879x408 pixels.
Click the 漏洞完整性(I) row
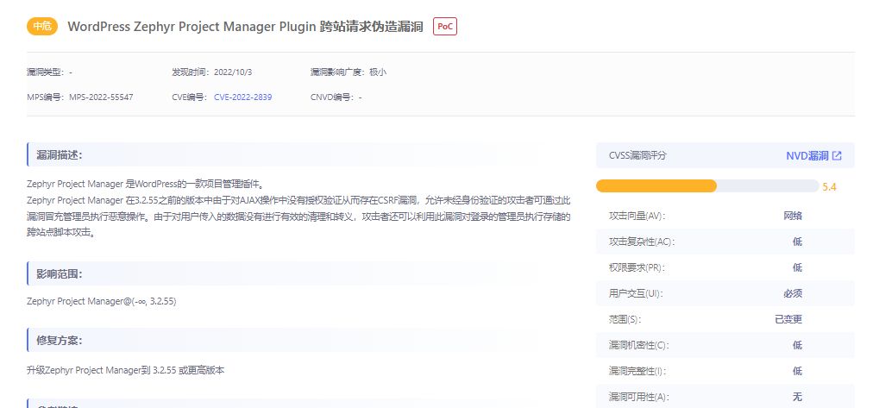click(725, 371)
